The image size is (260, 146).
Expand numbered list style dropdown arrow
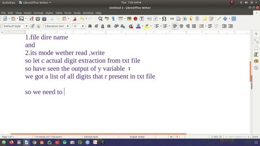[x=169, y=26]
